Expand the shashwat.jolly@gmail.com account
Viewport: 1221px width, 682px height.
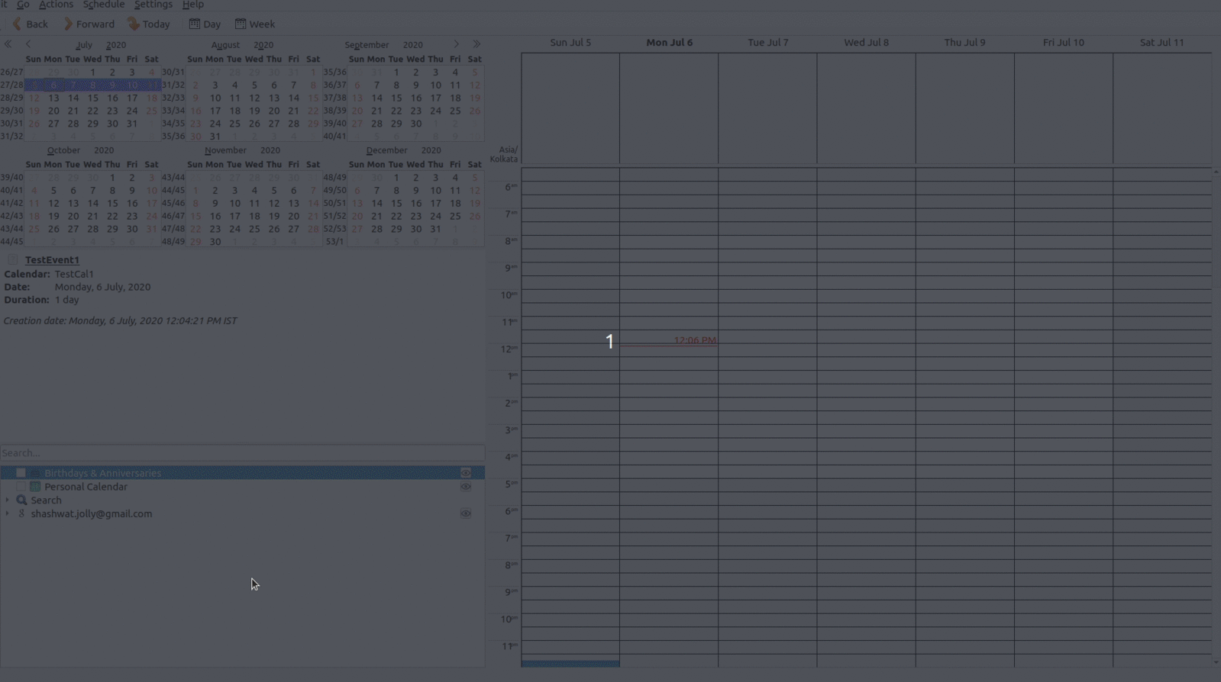[x=8, y=514]
